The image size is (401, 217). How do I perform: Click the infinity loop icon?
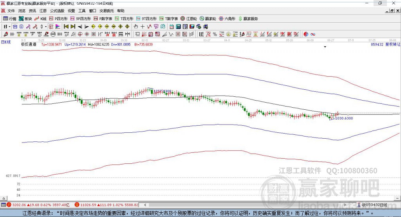[312, 34]
